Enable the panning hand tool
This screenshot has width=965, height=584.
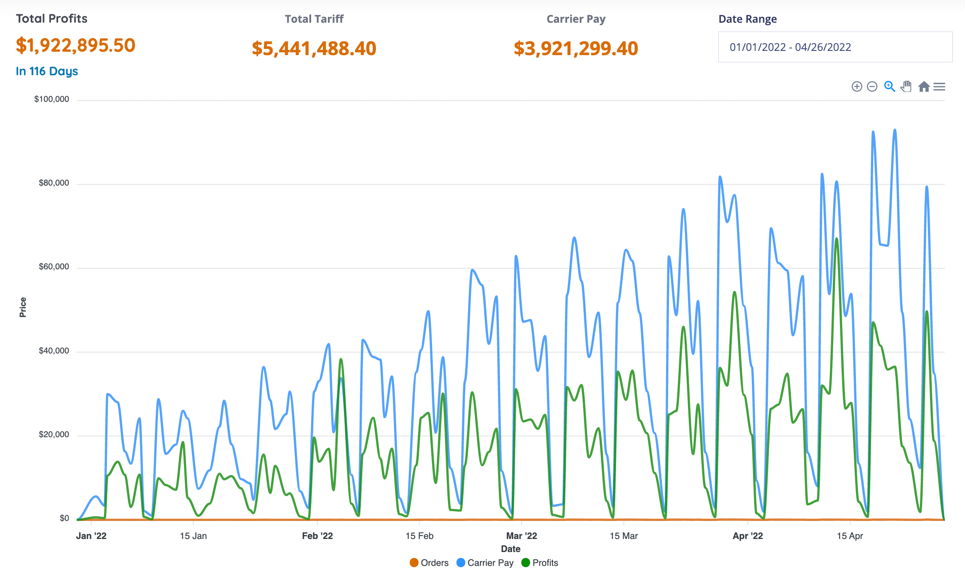(906, 87)
